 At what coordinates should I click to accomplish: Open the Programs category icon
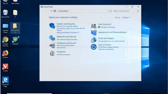coord(52,53)
